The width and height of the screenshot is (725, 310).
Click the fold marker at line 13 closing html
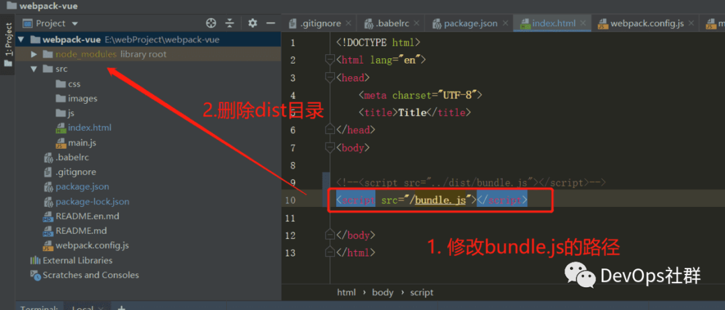(x=330, y=253)
